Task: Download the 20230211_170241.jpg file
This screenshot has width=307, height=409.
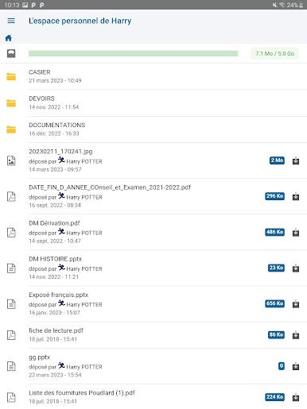Action: click(296, 160)
